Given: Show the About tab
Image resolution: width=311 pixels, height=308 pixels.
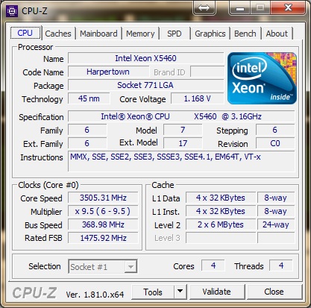Looking at the screenshot, I should point(277,34).
